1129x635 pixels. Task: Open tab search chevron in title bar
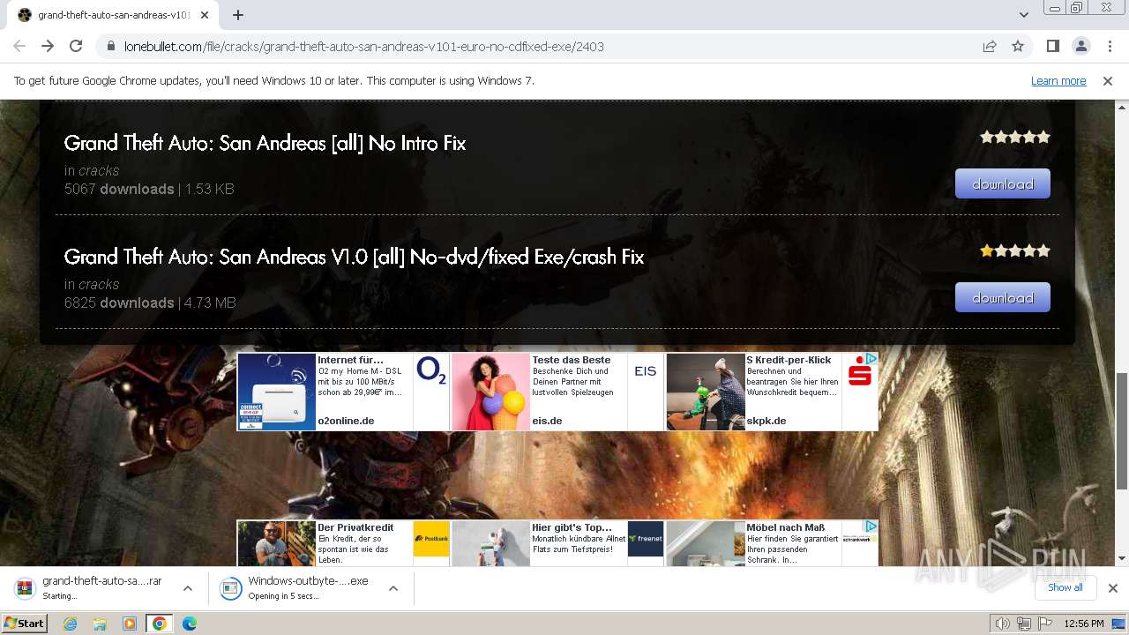[x=1024, y=15]
